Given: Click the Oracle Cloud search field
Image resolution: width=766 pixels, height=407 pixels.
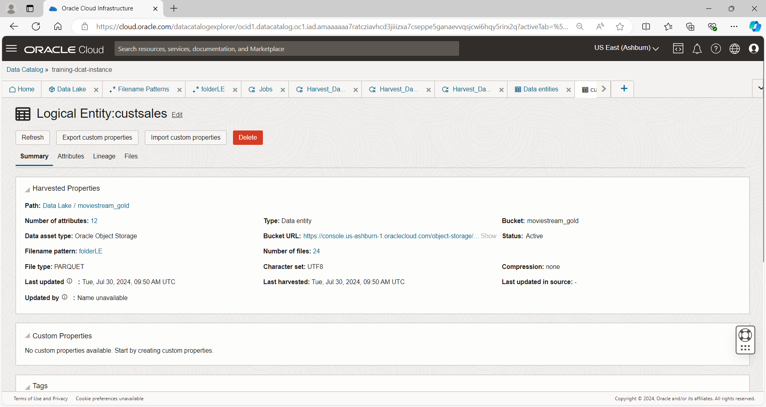Looking at the screenshot, I should [x=287, y=49].
